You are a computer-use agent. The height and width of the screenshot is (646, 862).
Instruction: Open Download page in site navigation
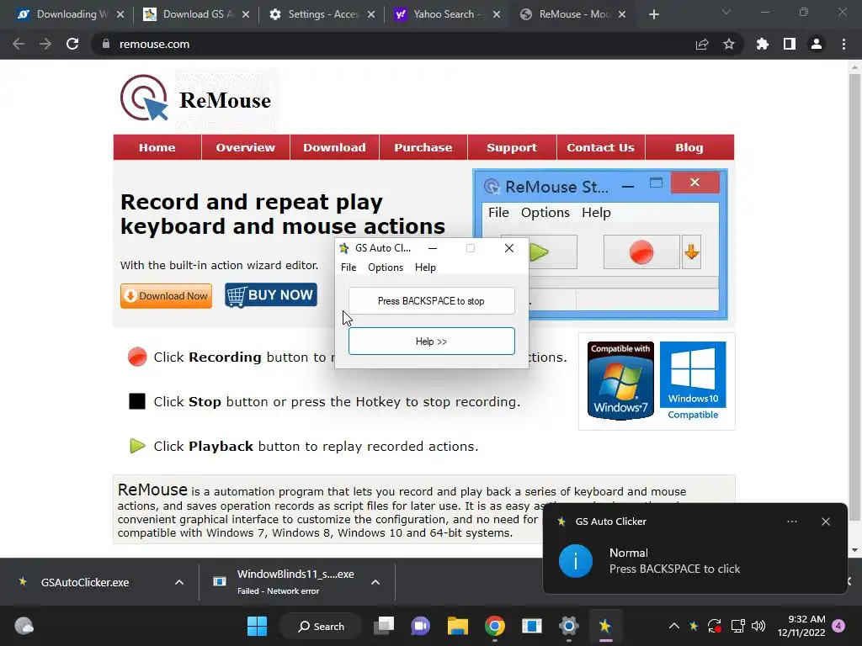(x=334, y=147)
